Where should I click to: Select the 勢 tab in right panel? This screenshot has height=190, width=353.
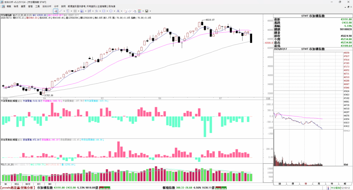(x=306, y=184)
